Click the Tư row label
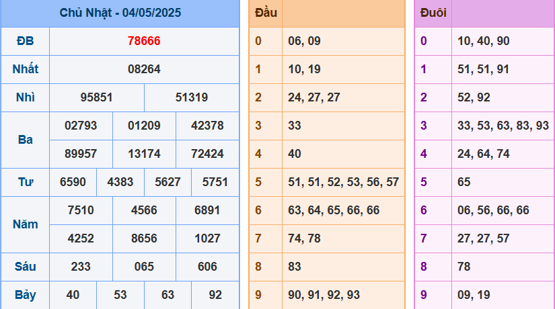Image resolution: width=555 pixels, height=309 pixels. pos(25,182)
